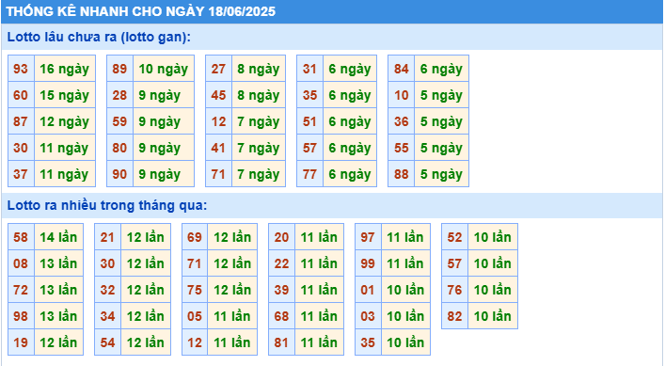665x366 pixels.
Task: Select number 84 in the lotto gan table
Action: tap(402, 69)
